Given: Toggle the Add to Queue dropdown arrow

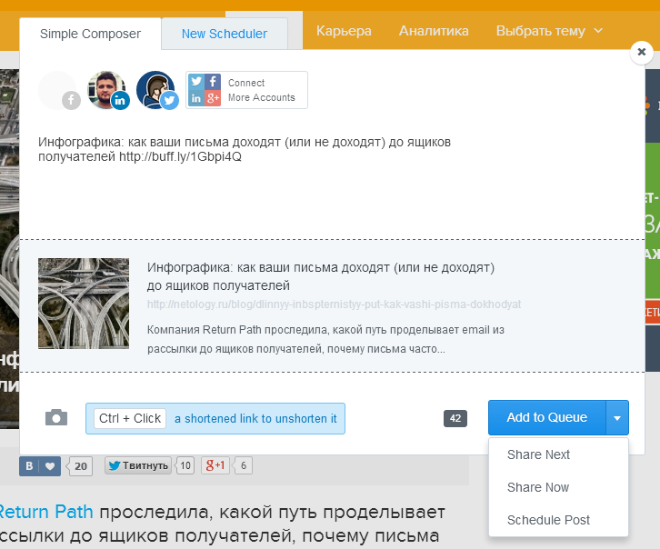Looking at the screenshot, I should (x=617, y=418).
